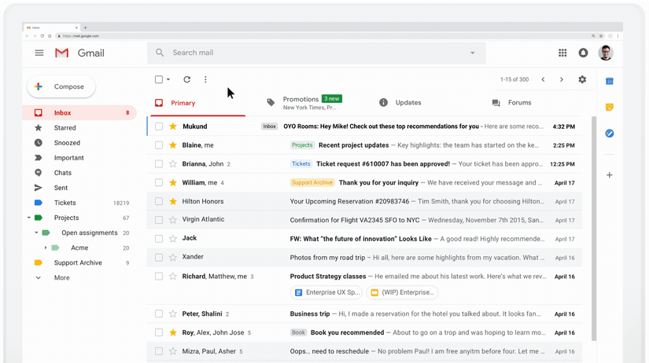Open the Enterprise UX Sp... attachment chip
Image resolution: width=649 pixels, height=363 pixels.
326,292
